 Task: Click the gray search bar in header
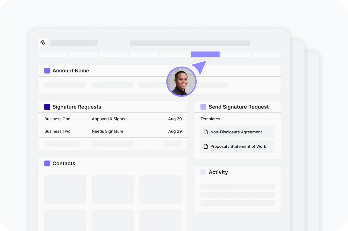[190, 43]
